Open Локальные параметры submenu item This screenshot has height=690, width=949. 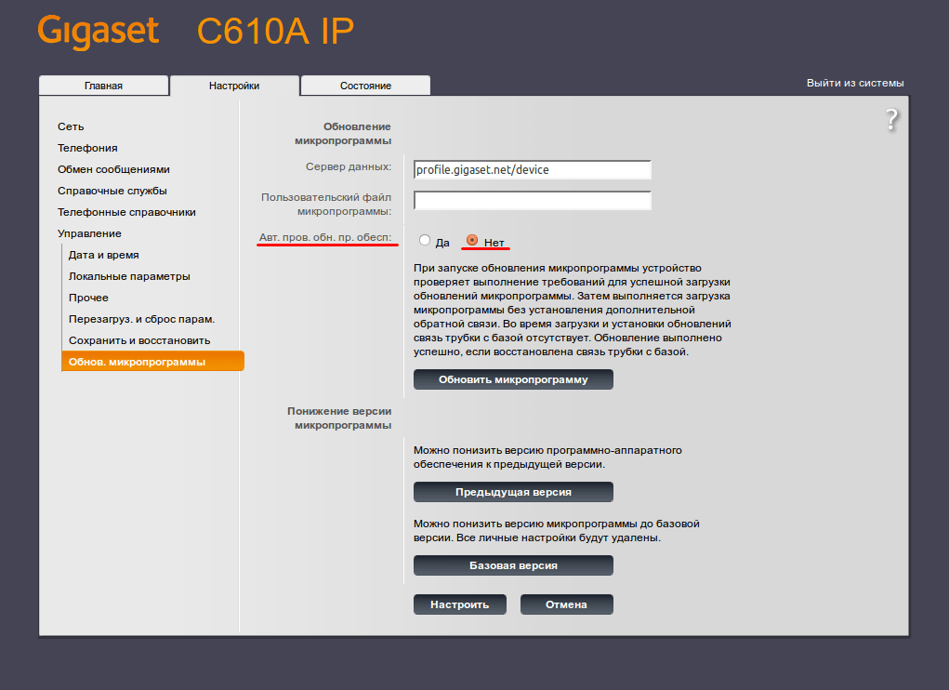click(x=129, y=276)
